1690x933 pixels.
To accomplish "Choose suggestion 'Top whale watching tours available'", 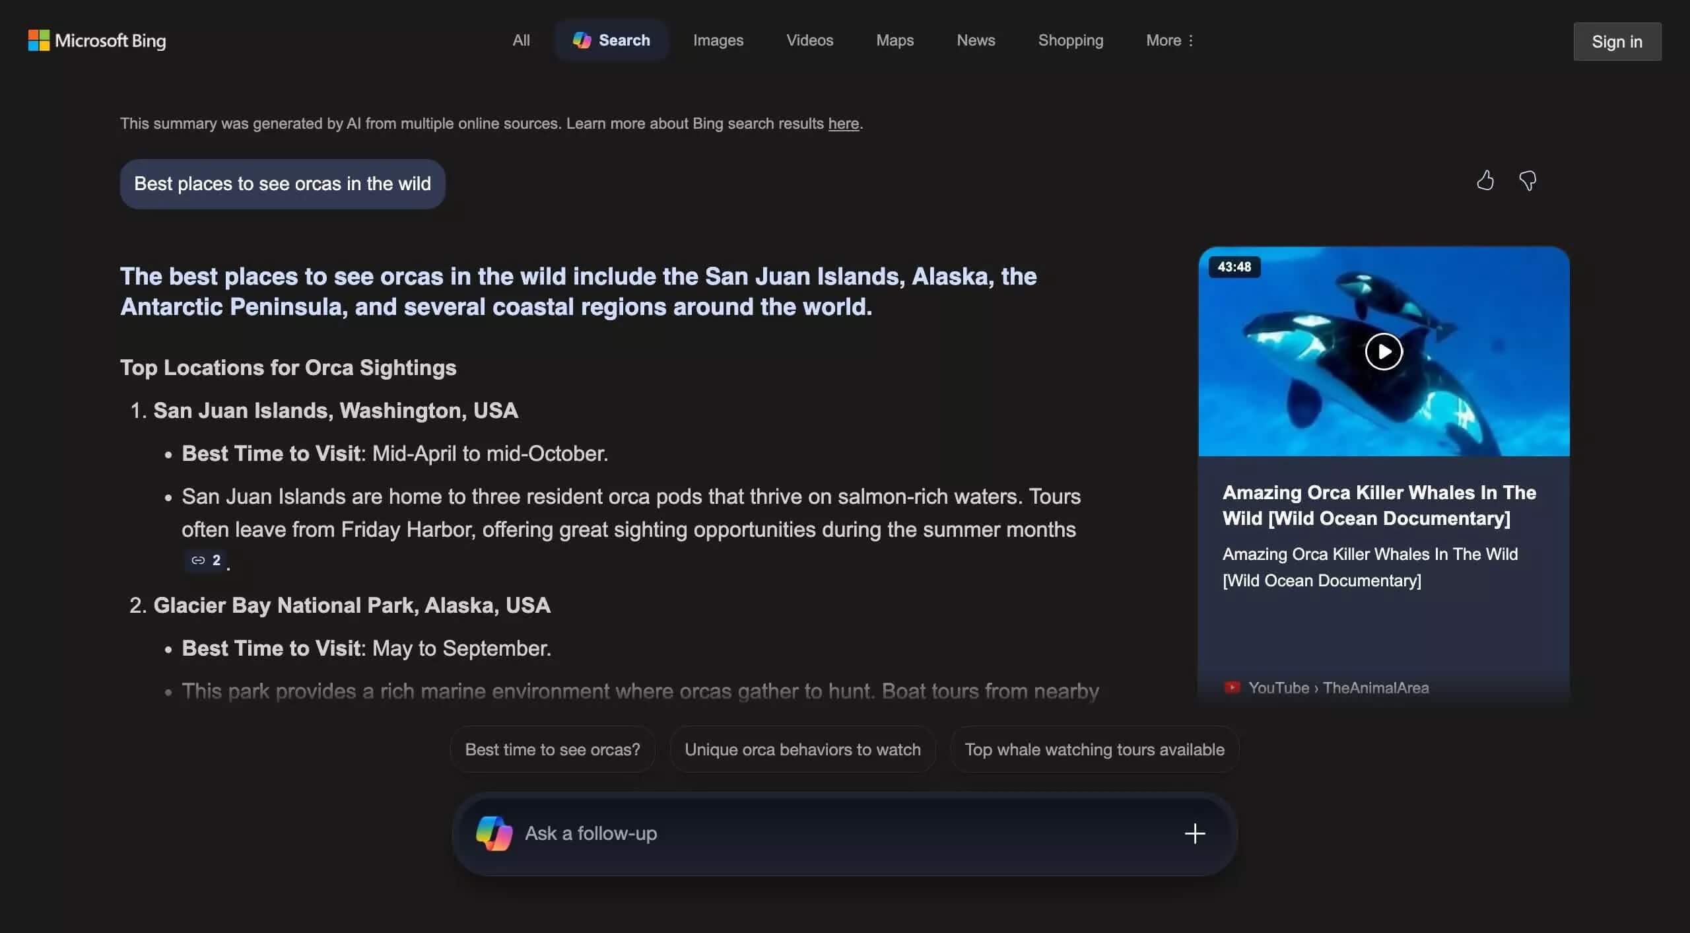I will pos(1095,749).
